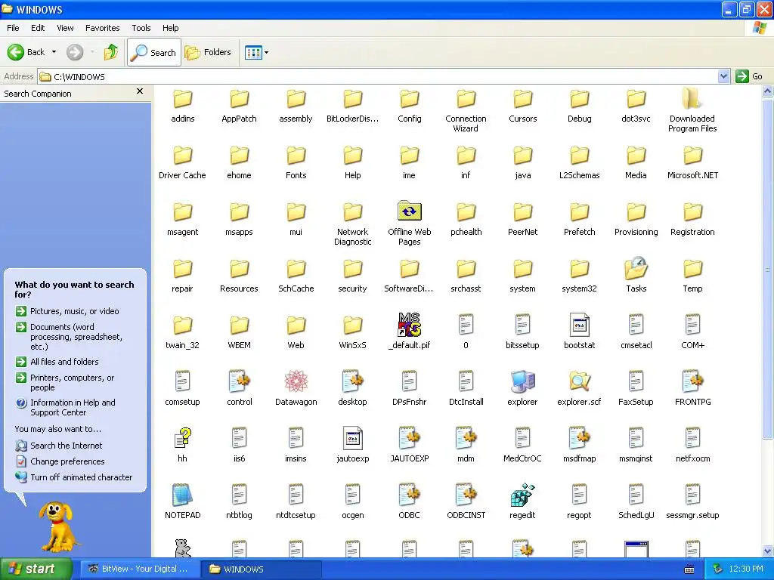Open the Favorites menu

coord(102,28)
